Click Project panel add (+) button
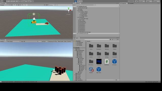The width and height of the screenshot is (162, 91). [74, 39]
